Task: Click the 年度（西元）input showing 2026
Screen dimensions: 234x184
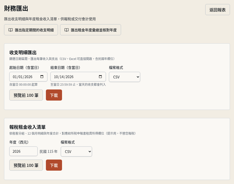Action: coord(23,151)
